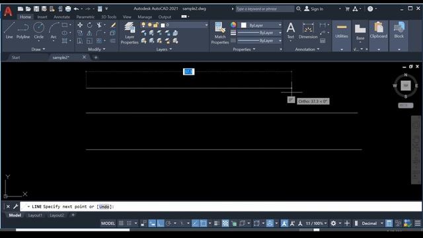Select the Dimension tool
The width and height of the screenshot is (423, 238).
point(308,30)
